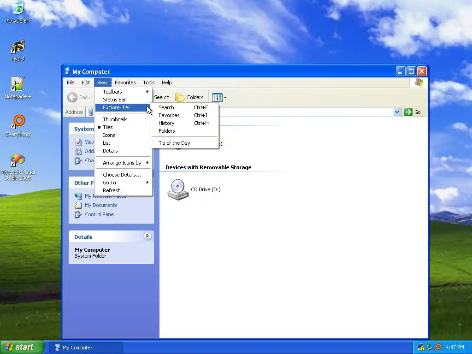The image size is (472, 354).
Task: Click the Back arrow toolbar icon
Action: (72, 97)
